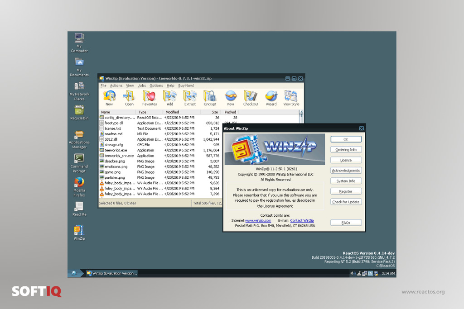Screen dimensions: 464x309
Task: Click the System Info button
Action: [346, 181]
